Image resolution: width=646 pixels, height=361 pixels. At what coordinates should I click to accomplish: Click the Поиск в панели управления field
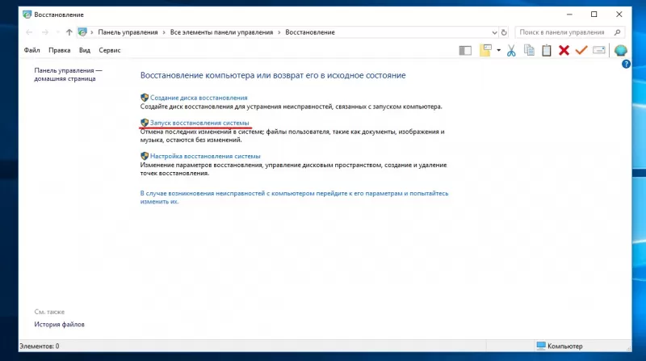570,32
